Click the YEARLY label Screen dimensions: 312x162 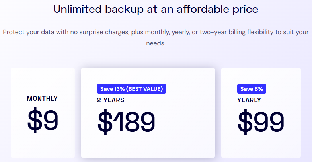coord(249,100)
